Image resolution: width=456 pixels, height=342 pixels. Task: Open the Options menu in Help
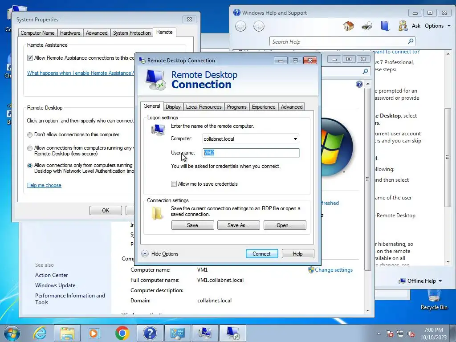438,26
